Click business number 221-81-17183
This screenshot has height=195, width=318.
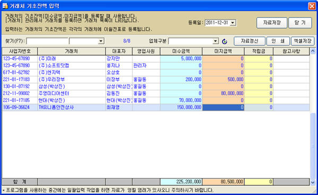pos(20,80)
